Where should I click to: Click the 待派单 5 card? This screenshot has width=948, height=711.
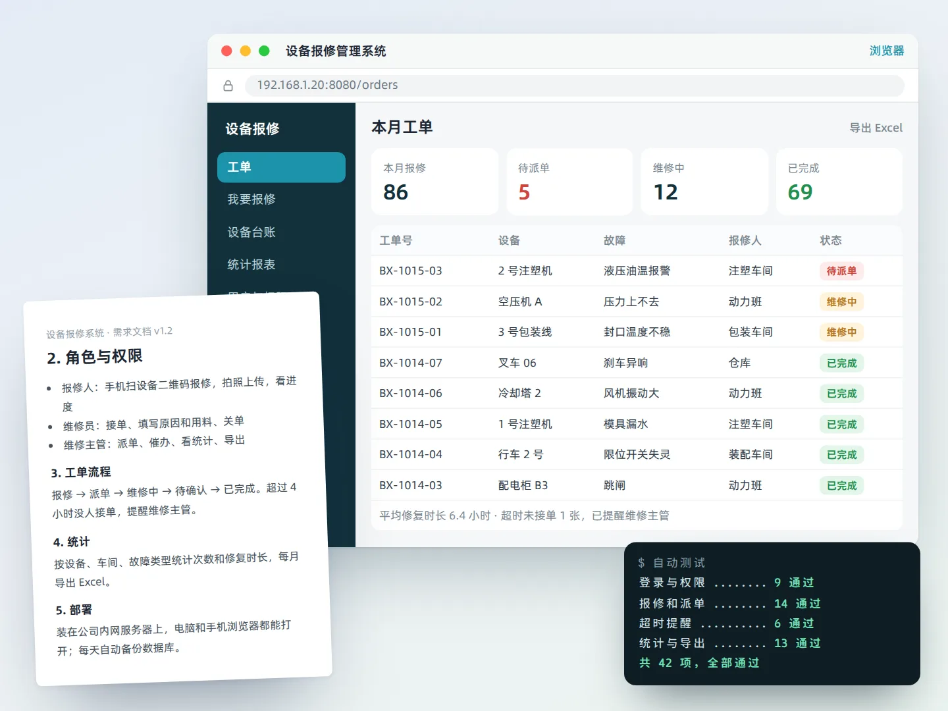coord(569,182)
